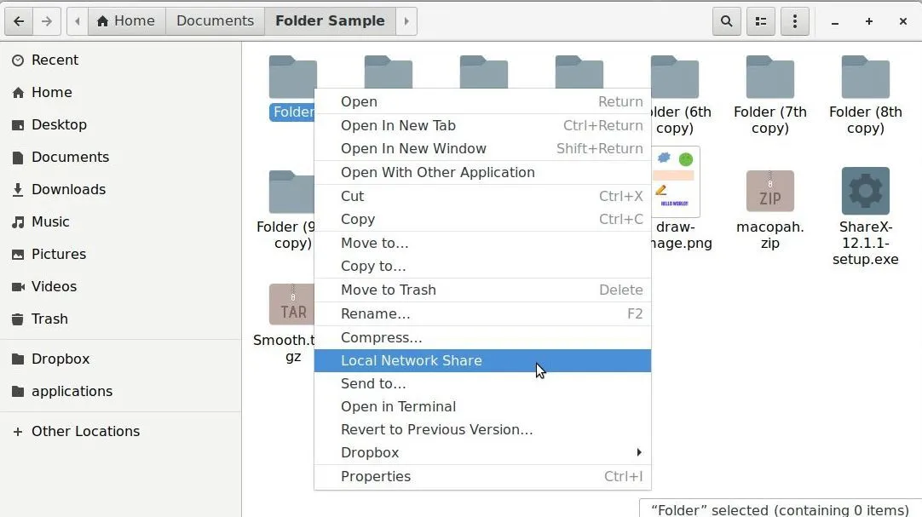Expand the Dropbox submenu arrow

pos(638,452)
